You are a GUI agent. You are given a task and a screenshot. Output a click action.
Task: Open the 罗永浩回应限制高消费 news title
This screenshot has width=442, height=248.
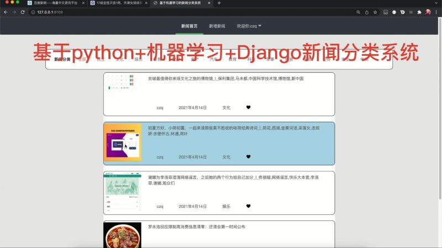[197, 227]
